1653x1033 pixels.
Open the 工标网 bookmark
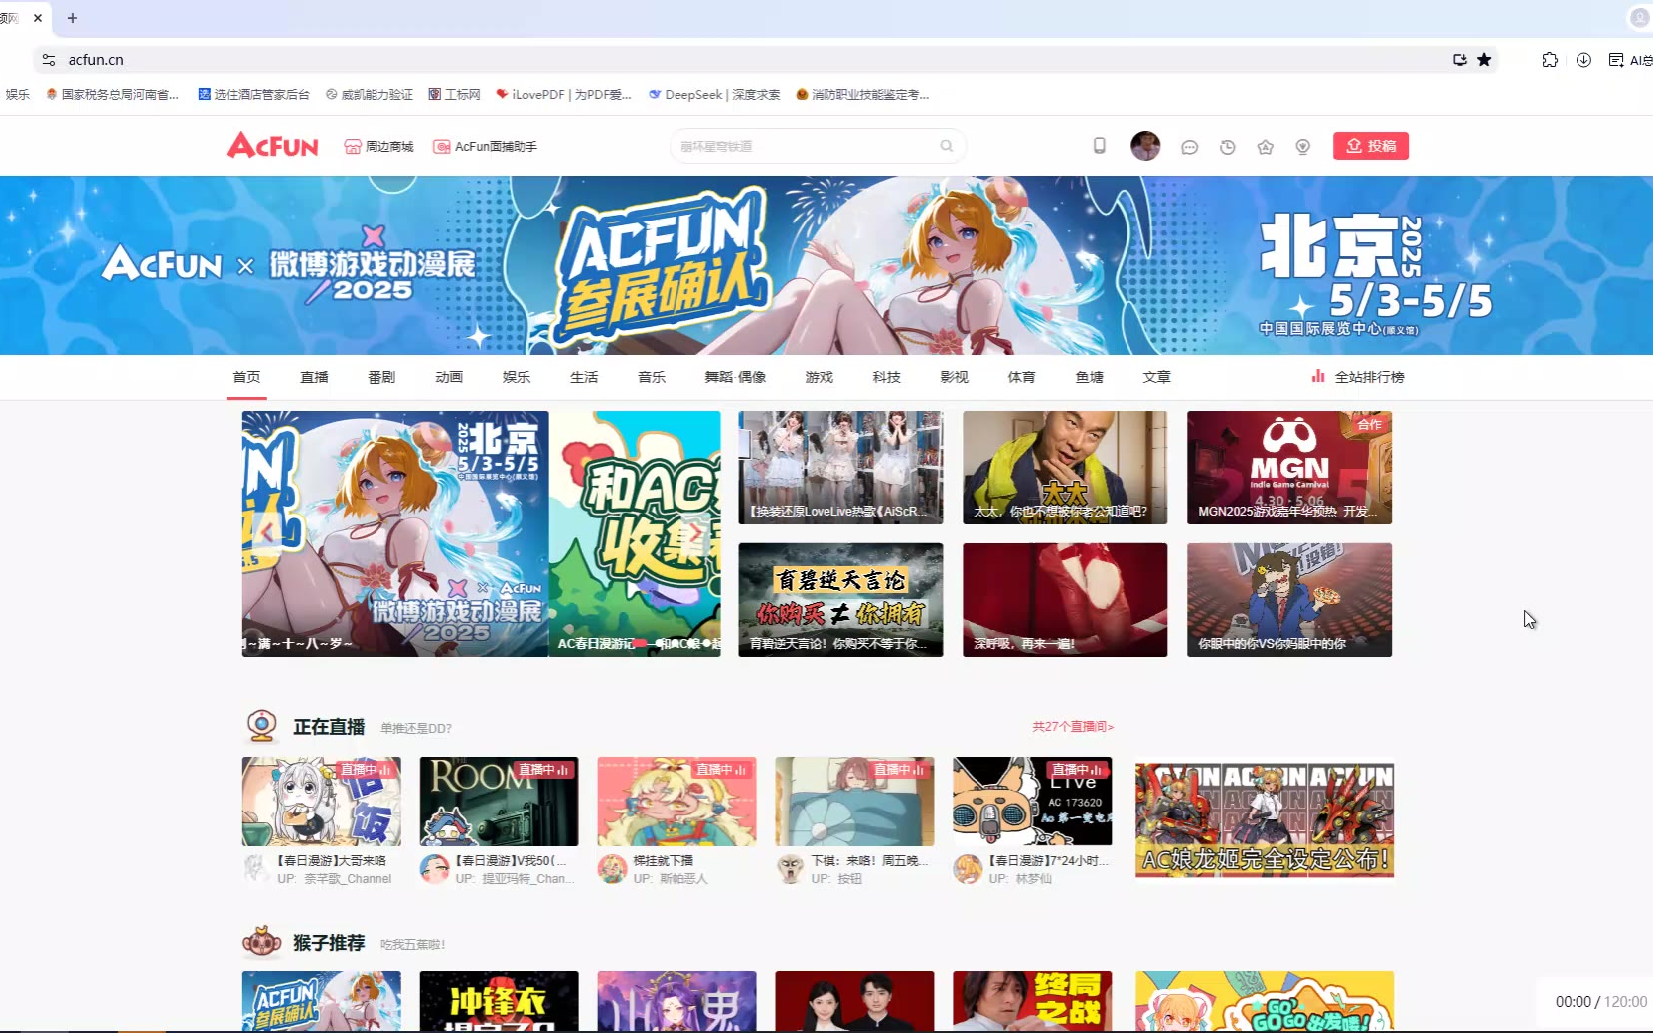tap(454, 95)
